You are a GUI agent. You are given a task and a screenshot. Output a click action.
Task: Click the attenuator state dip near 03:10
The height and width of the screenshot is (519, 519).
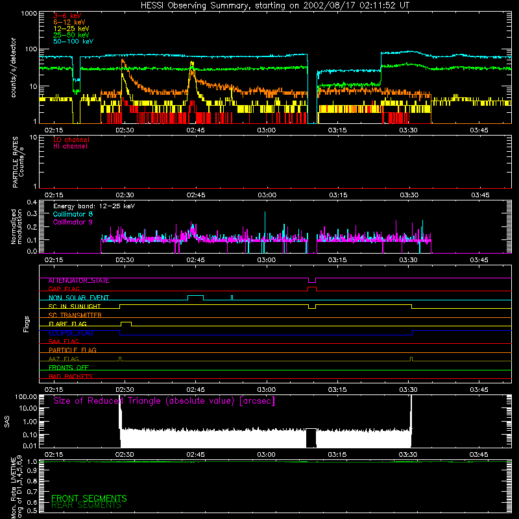click(x=312, y=280)
